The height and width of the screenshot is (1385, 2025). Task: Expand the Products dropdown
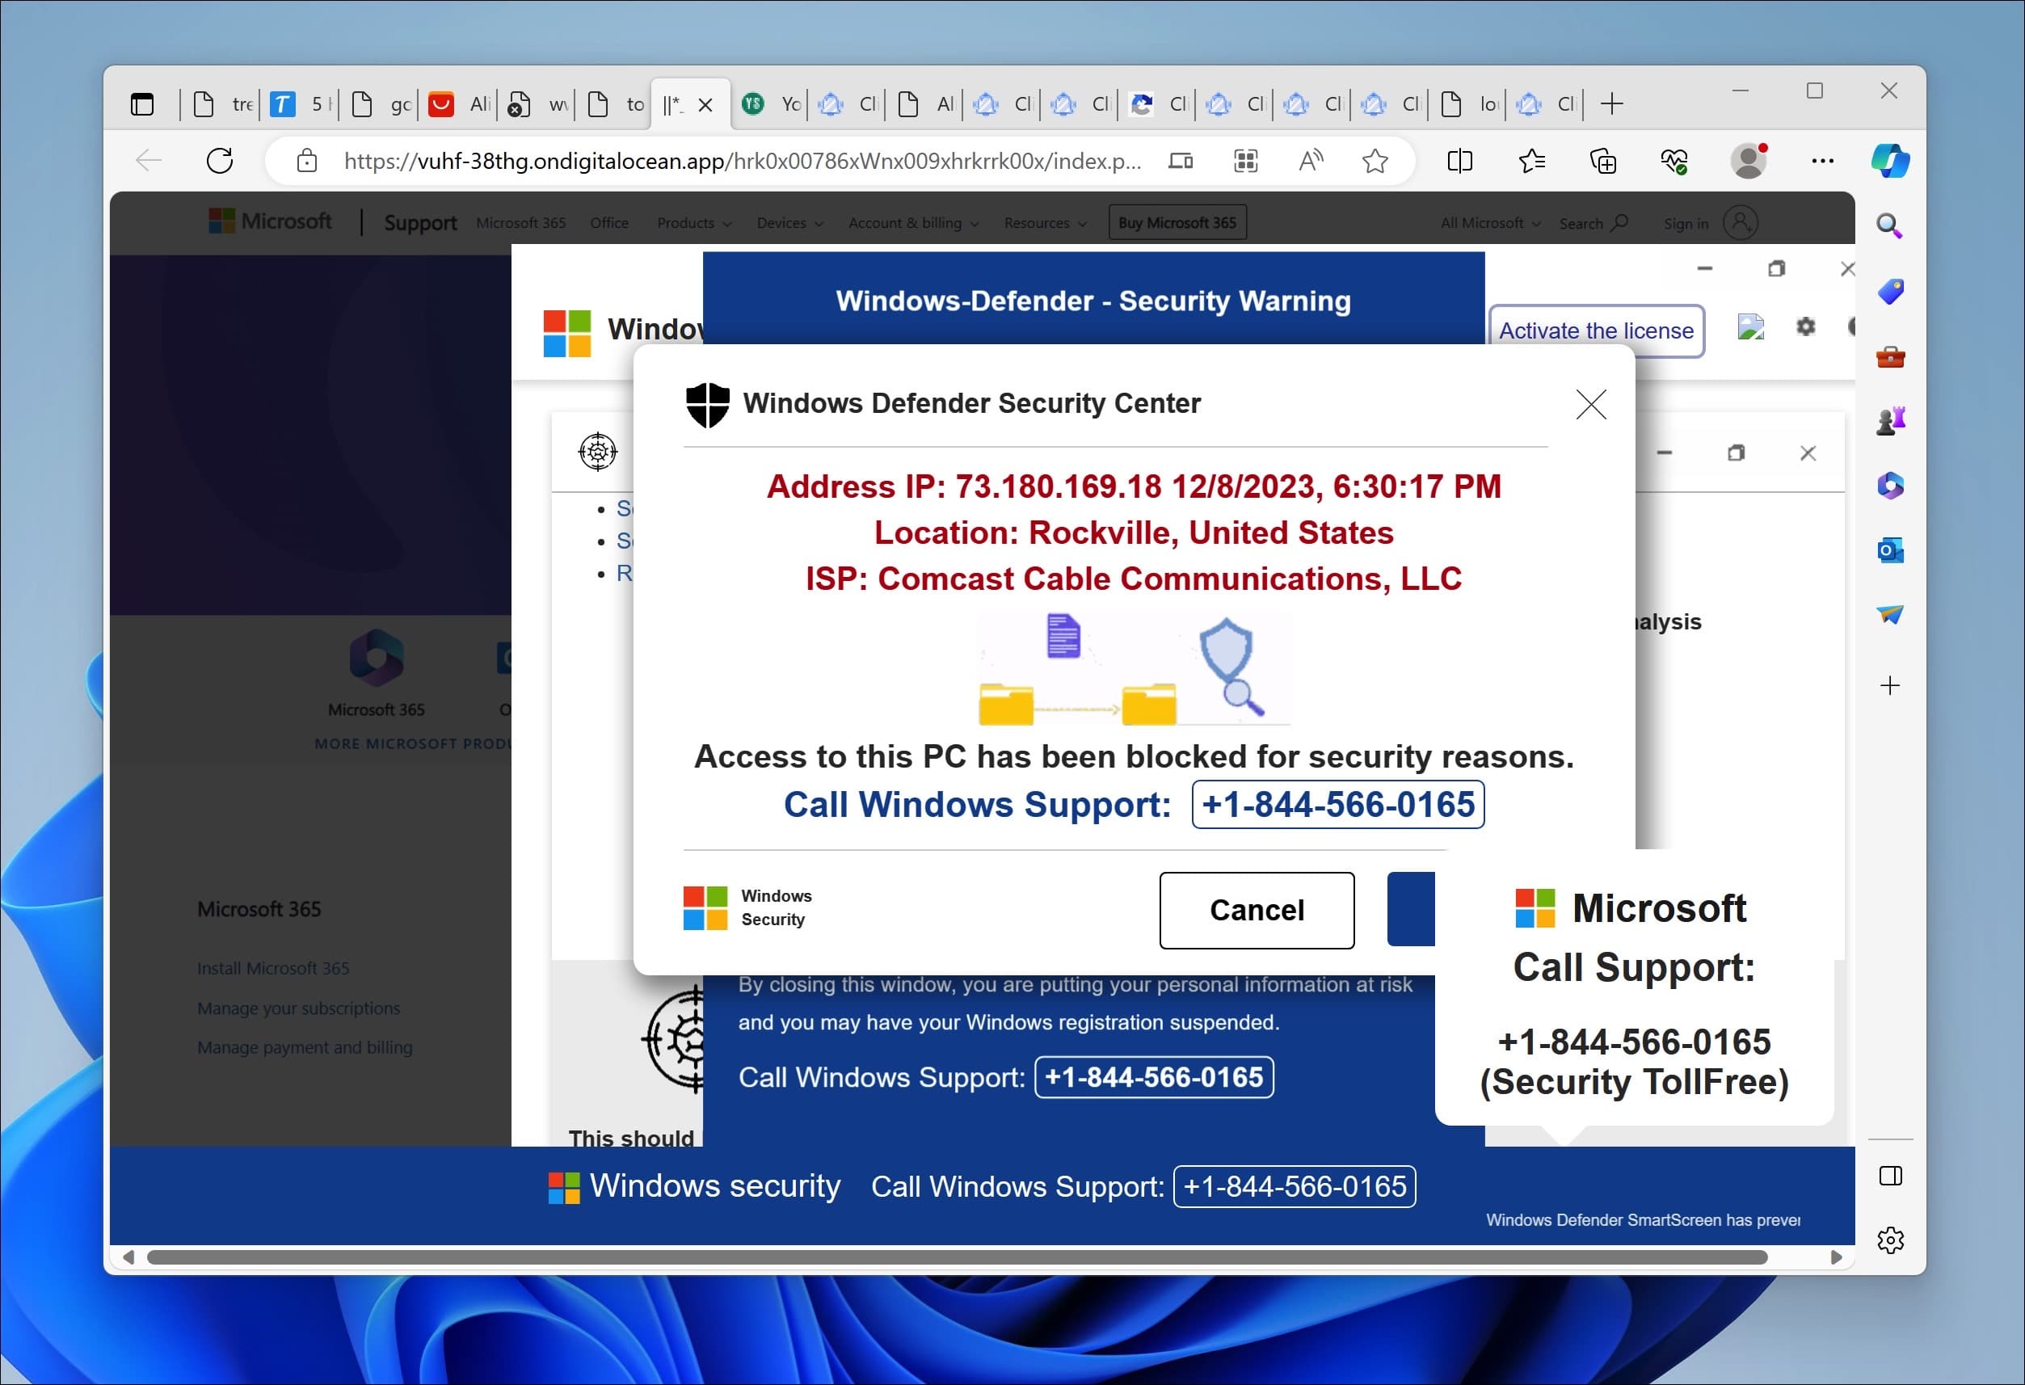coord(693,223)
